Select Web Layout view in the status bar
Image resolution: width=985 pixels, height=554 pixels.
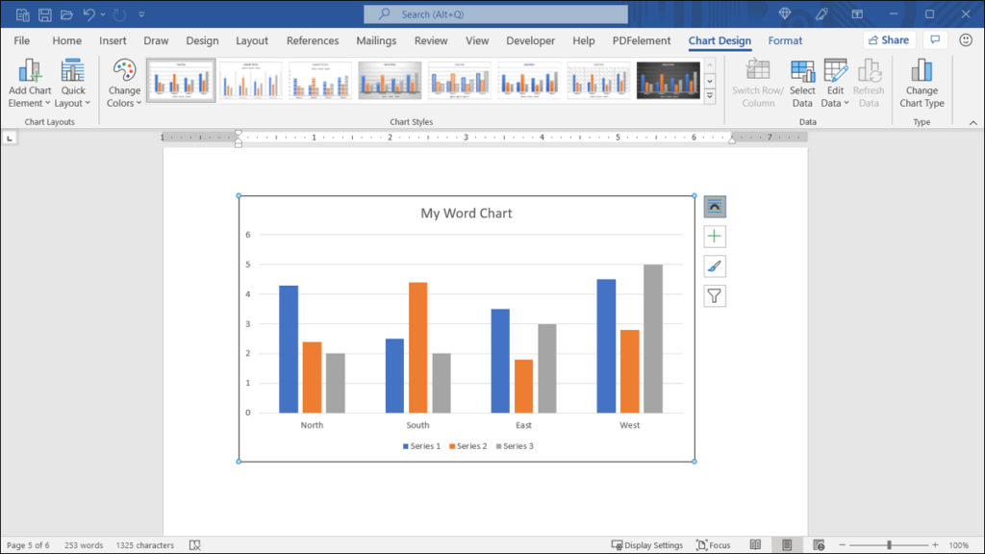point(818,544)
